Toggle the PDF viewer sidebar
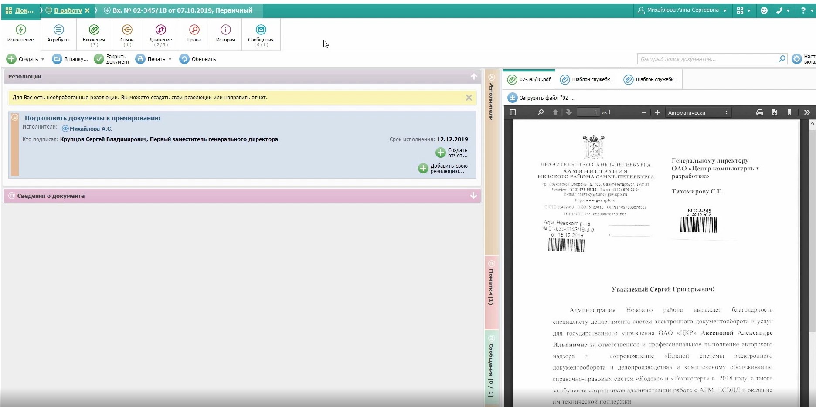 [513, 112]
